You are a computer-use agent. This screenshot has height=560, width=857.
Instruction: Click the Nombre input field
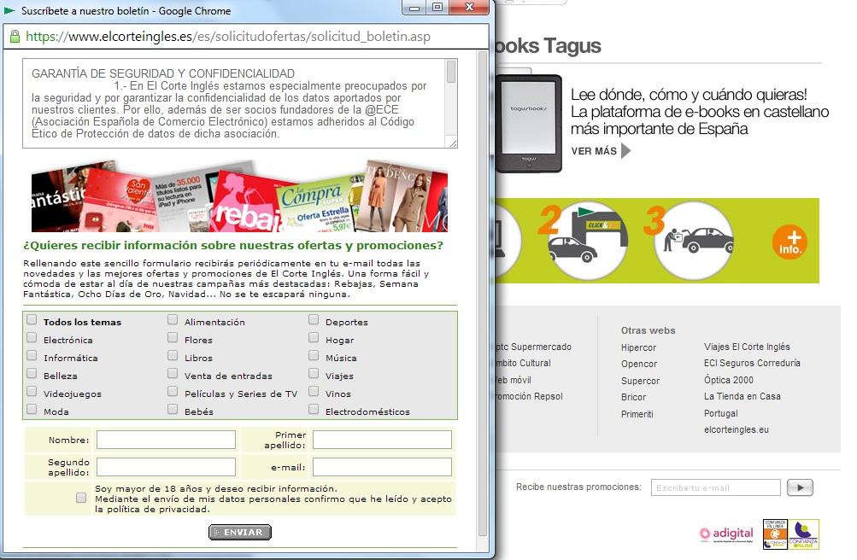(166, 440)
